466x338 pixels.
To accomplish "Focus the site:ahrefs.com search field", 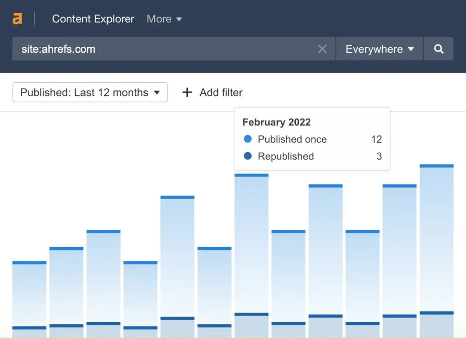I will point(164,49).
